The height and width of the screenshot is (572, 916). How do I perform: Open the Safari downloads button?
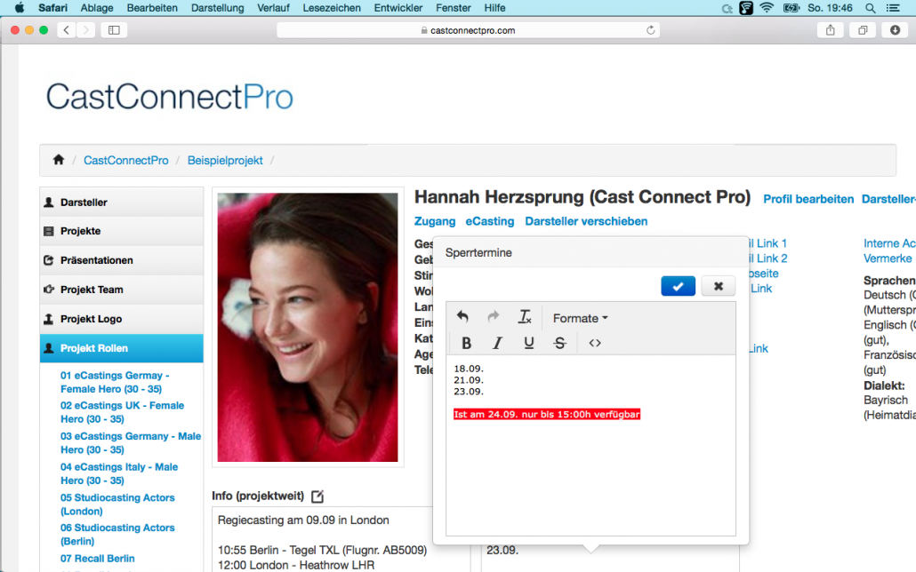pos(895,30)
